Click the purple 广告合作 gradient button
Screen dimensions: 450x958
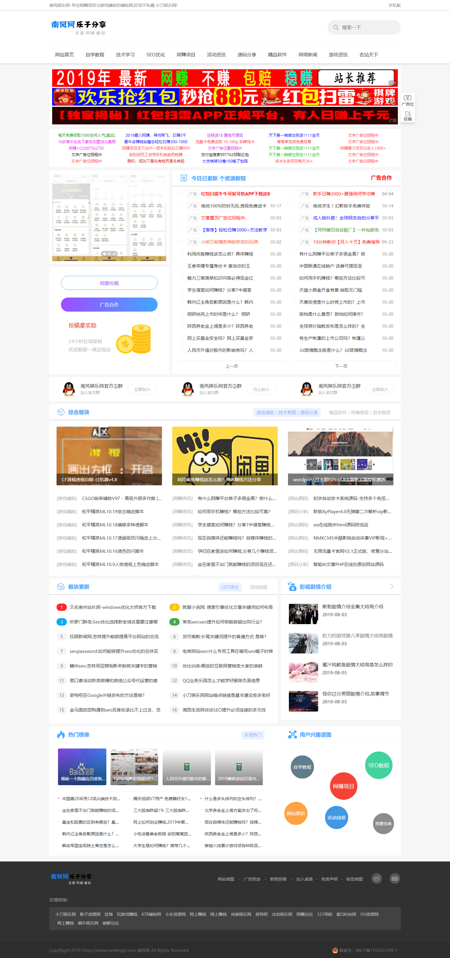pyautogui.click(x=109, y=305)
